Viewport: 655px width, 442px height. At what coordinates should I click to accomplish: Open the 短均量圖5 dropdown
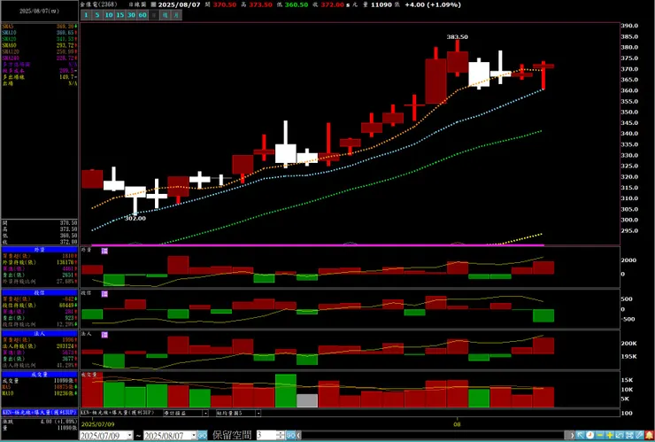pyautogui.click(x=258, y=413)
